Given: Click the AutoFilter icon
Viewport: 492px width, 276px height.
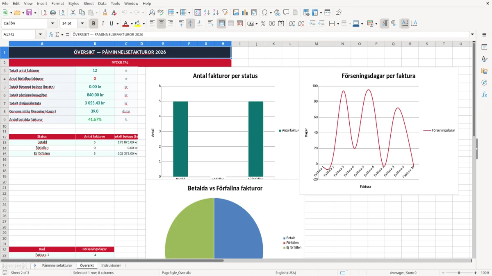Looking at the screenshot, I should pos(225,13).
